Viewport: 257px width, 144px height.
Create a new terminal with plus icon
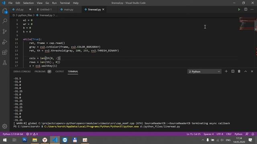click(x=226, y=71)
